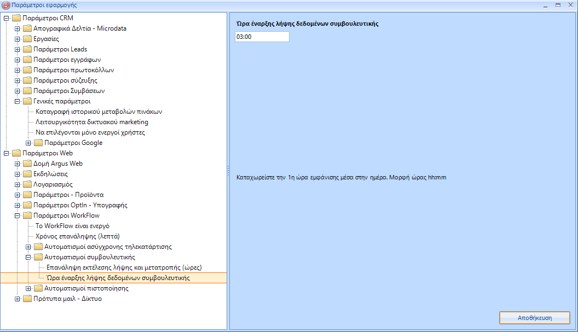Select Να επιλέγονται μόνο ενεργοί χρήστες
Image resolution: width=578 pixels, height=332 pixels.
tap(90, 132)
